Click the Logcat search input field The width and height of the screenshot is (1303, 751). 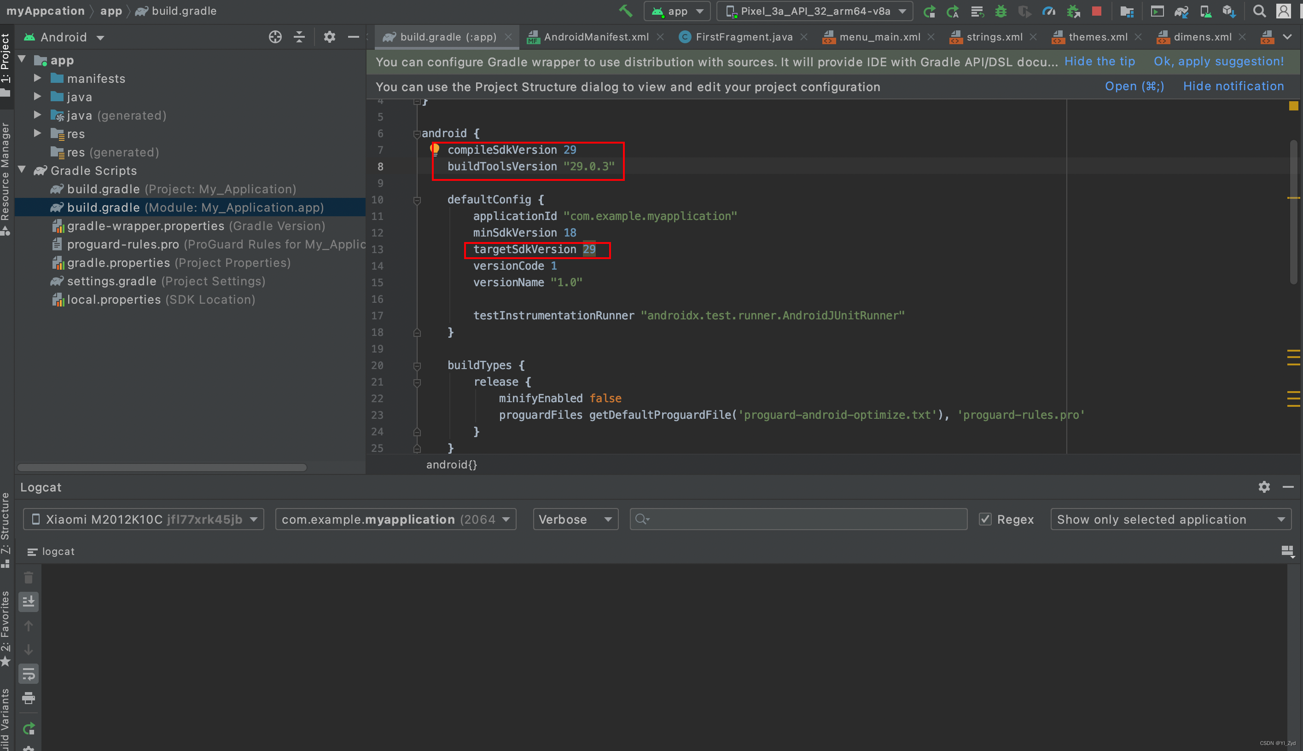[805, 519]
